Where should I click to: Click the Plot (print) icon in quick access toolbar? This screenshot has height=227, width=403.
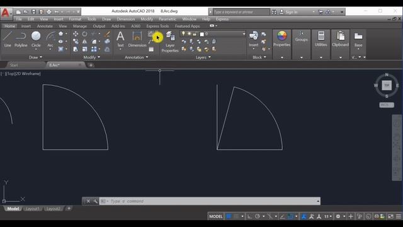pyautogui.click(x=49, y=12)
